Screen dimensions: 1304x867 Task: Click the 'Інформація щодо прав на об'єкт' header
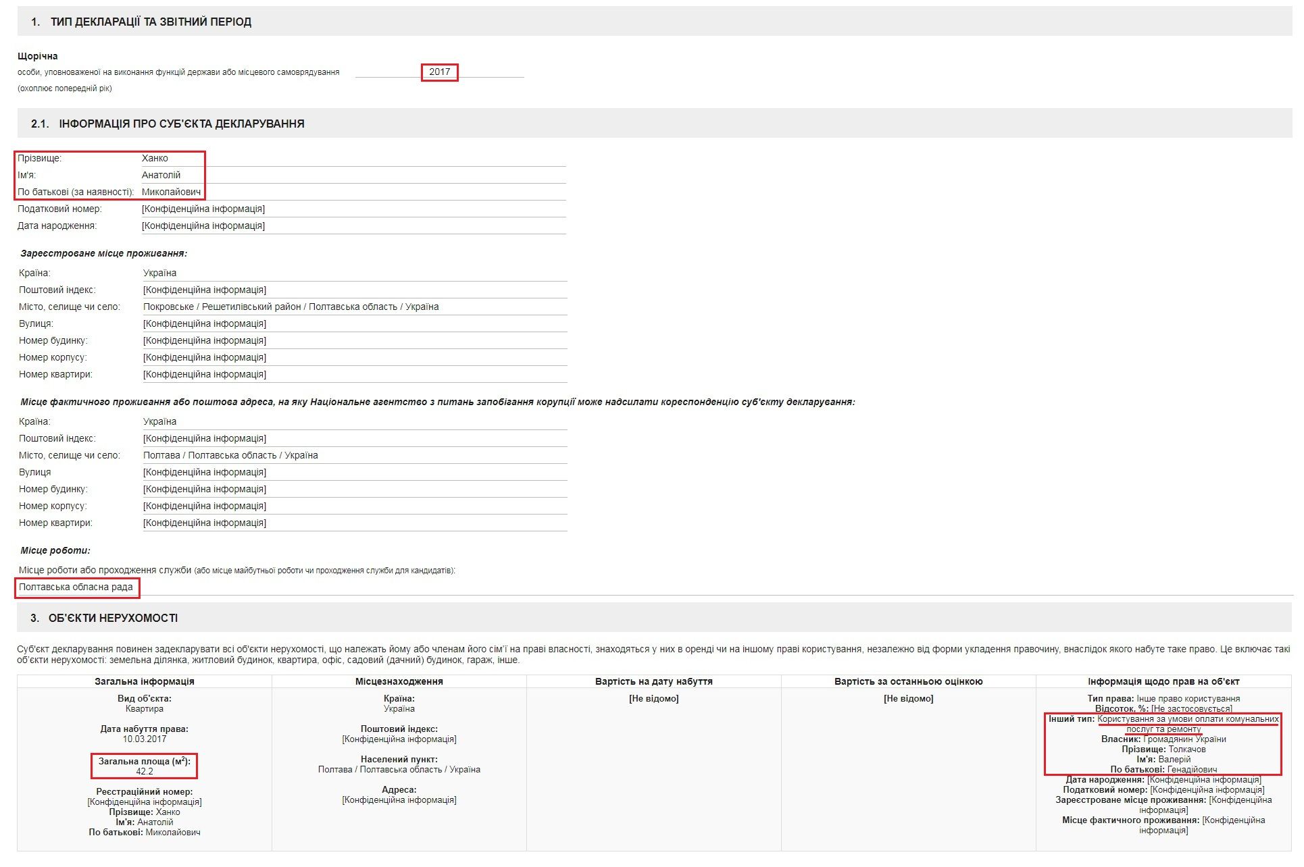(1163, 681)
